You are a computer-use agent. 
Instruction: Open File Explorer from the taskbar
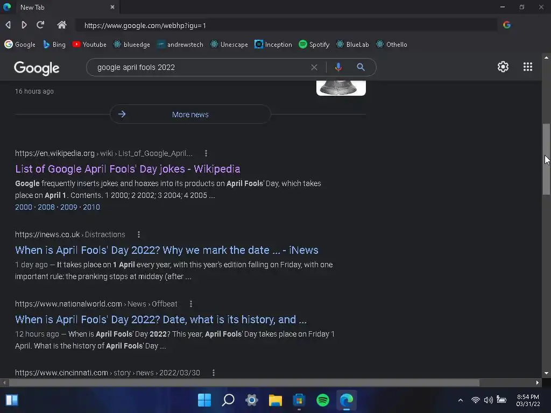point(275,400)
